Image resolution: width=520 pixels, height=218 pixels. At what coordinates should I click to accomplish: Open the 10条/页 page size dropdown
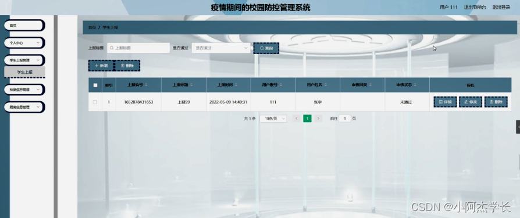click(273, 119)
